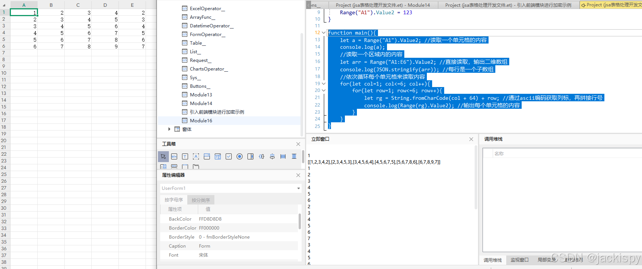This screenshot has height=269, width=642.
Task: Click the properties list vertical scrollbar
Action: (299, 221)
